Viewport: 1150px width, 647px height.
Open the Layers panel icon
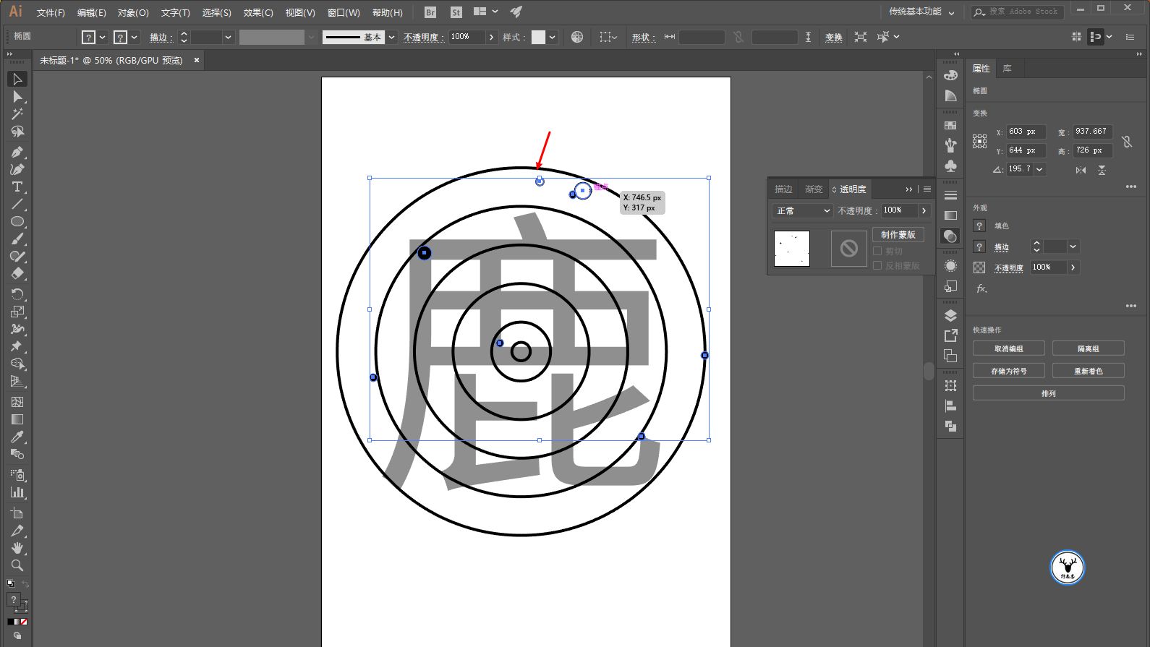(950, 316)
